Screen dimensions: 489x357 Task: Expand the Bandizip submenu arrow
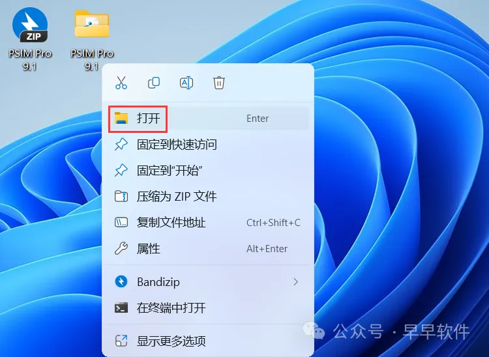coord(295,282)
